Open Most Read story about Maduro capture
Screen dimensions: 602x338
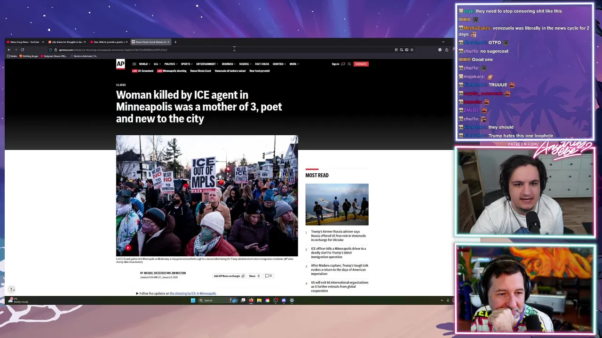click(x=339, y=269)
